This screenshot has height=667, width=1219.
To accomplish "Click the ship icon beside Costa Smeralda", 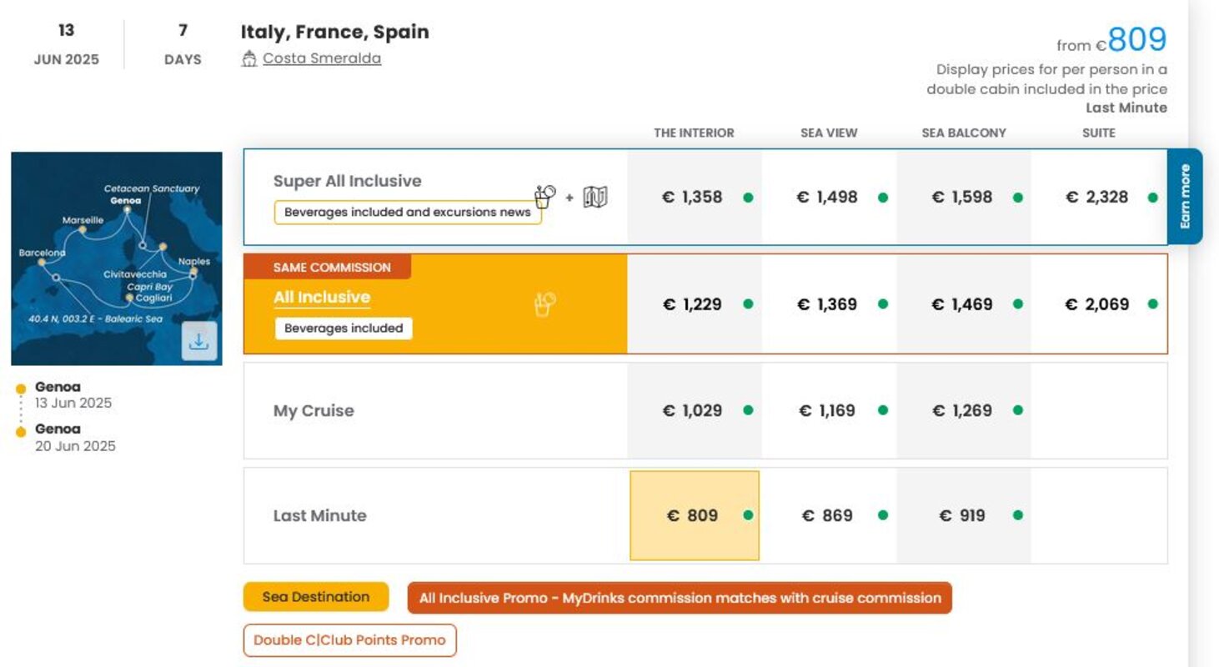I will coord(248,59).
